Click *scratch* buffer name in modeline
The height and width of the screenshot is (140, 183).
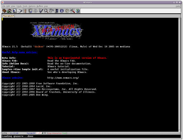pos(31,133)
